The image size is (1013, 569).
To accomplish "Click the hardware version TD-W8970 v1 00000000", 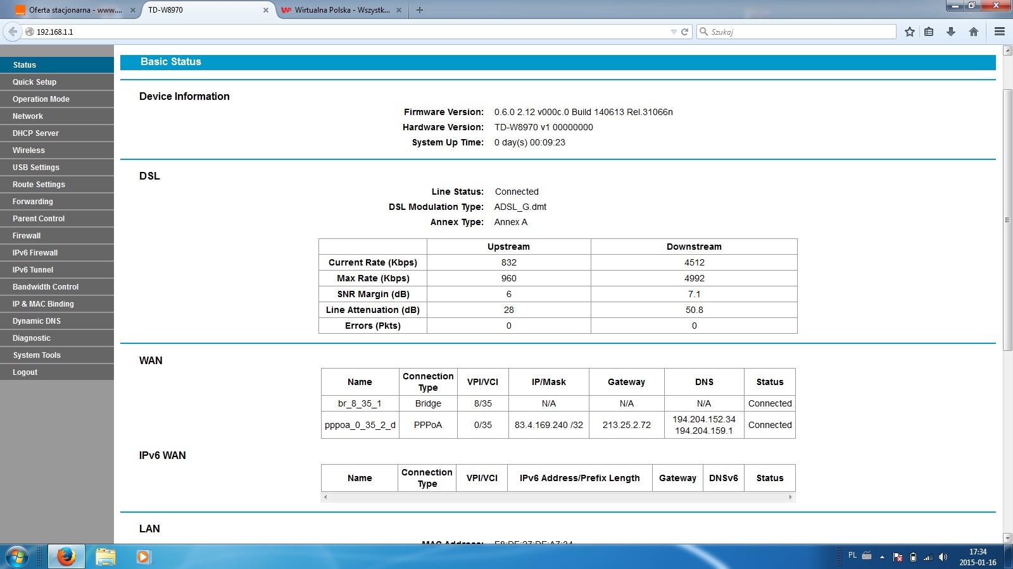I will [x=544, y=127].
